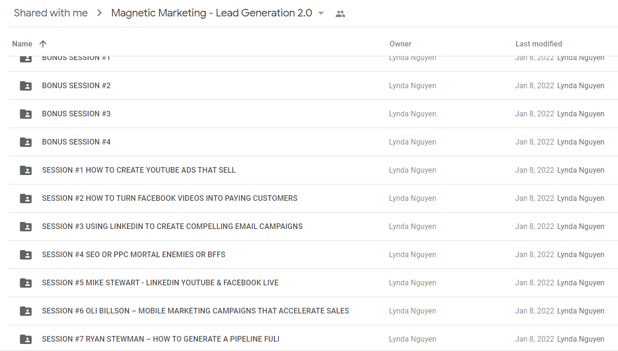618x351 pixels.
Task: Click Magnetic Marketing - Lead Generation 2.0 title
Action: pos(211,13)
